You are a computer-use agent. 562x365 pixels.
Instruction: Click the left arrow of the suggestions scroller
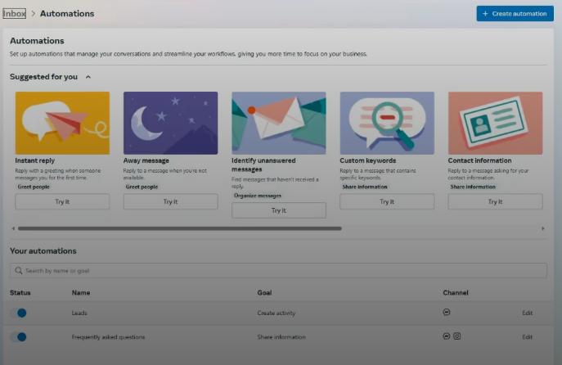click(x=13, y=228)
